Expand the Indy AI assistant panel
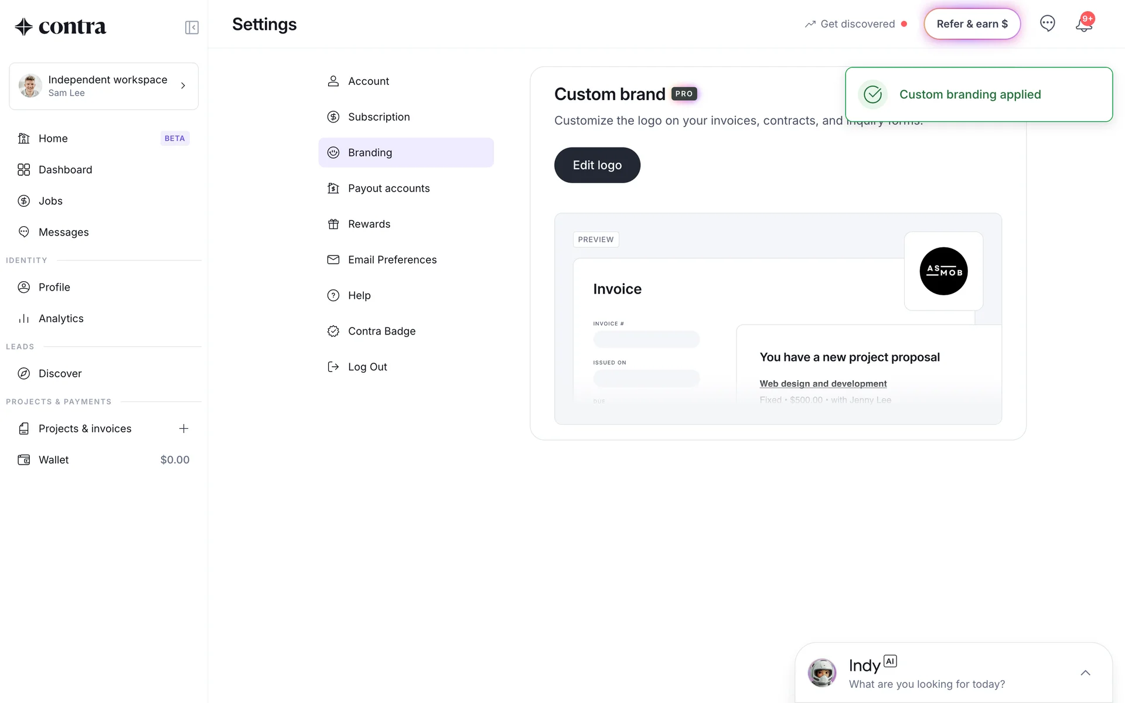The width and height of the screenshot is (1125, 703). [1085, 673]
